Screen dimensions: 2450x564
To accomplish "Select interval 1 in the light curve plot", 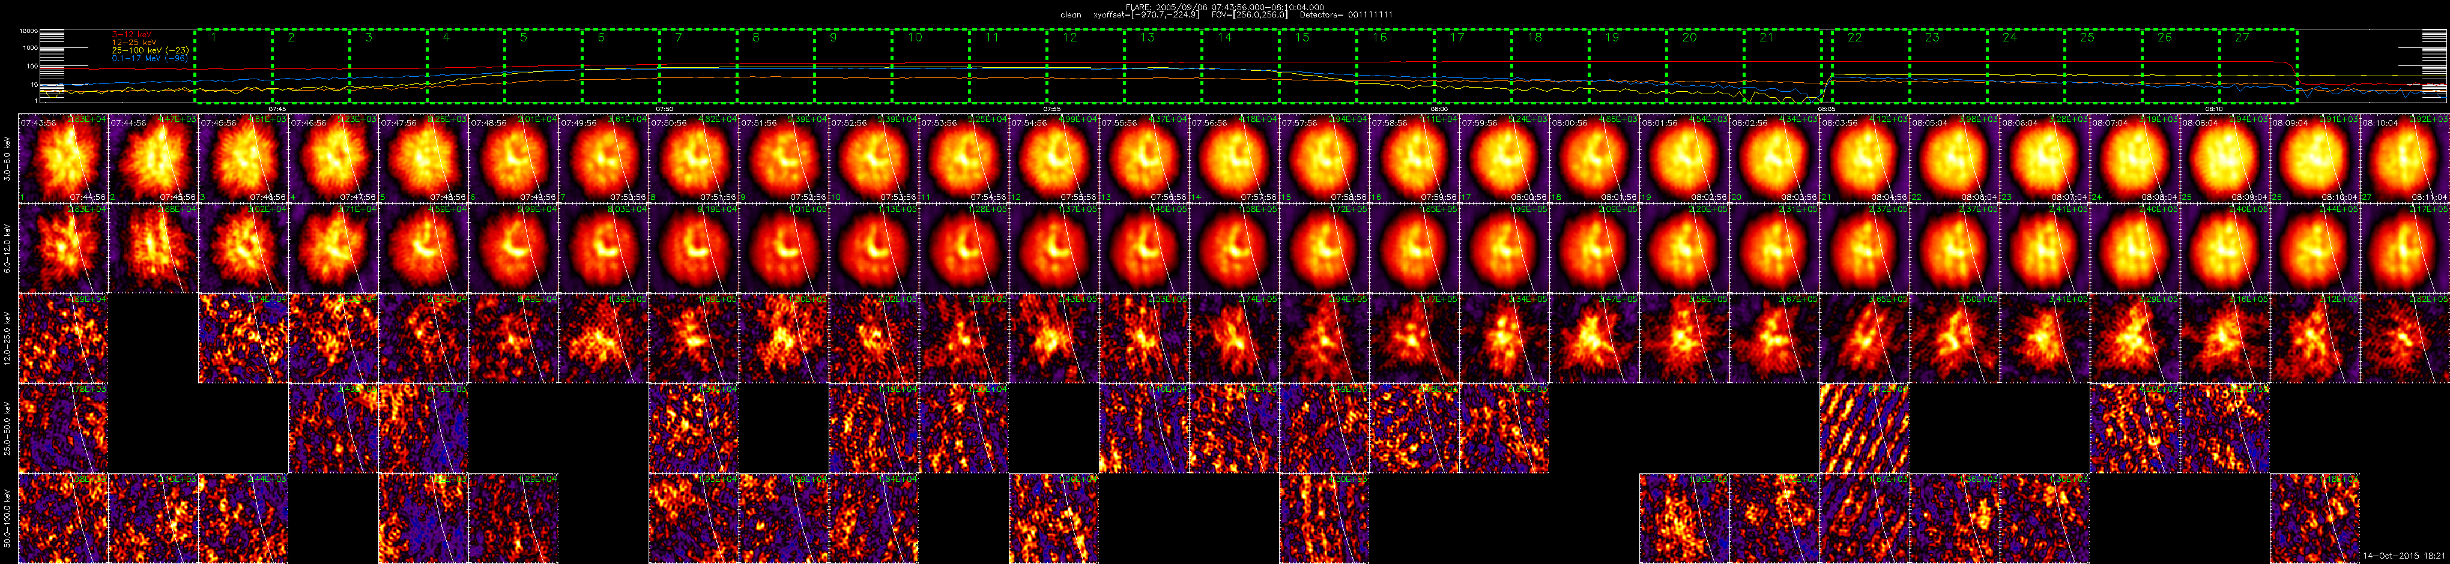I will (x=233, y=67).
